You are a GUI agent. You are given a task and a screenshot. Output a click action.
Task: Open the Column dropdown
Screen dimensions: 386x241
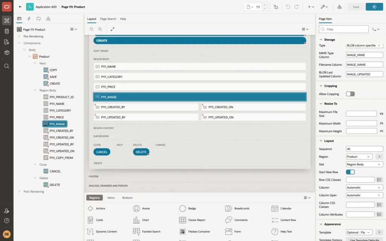point(365,188)
